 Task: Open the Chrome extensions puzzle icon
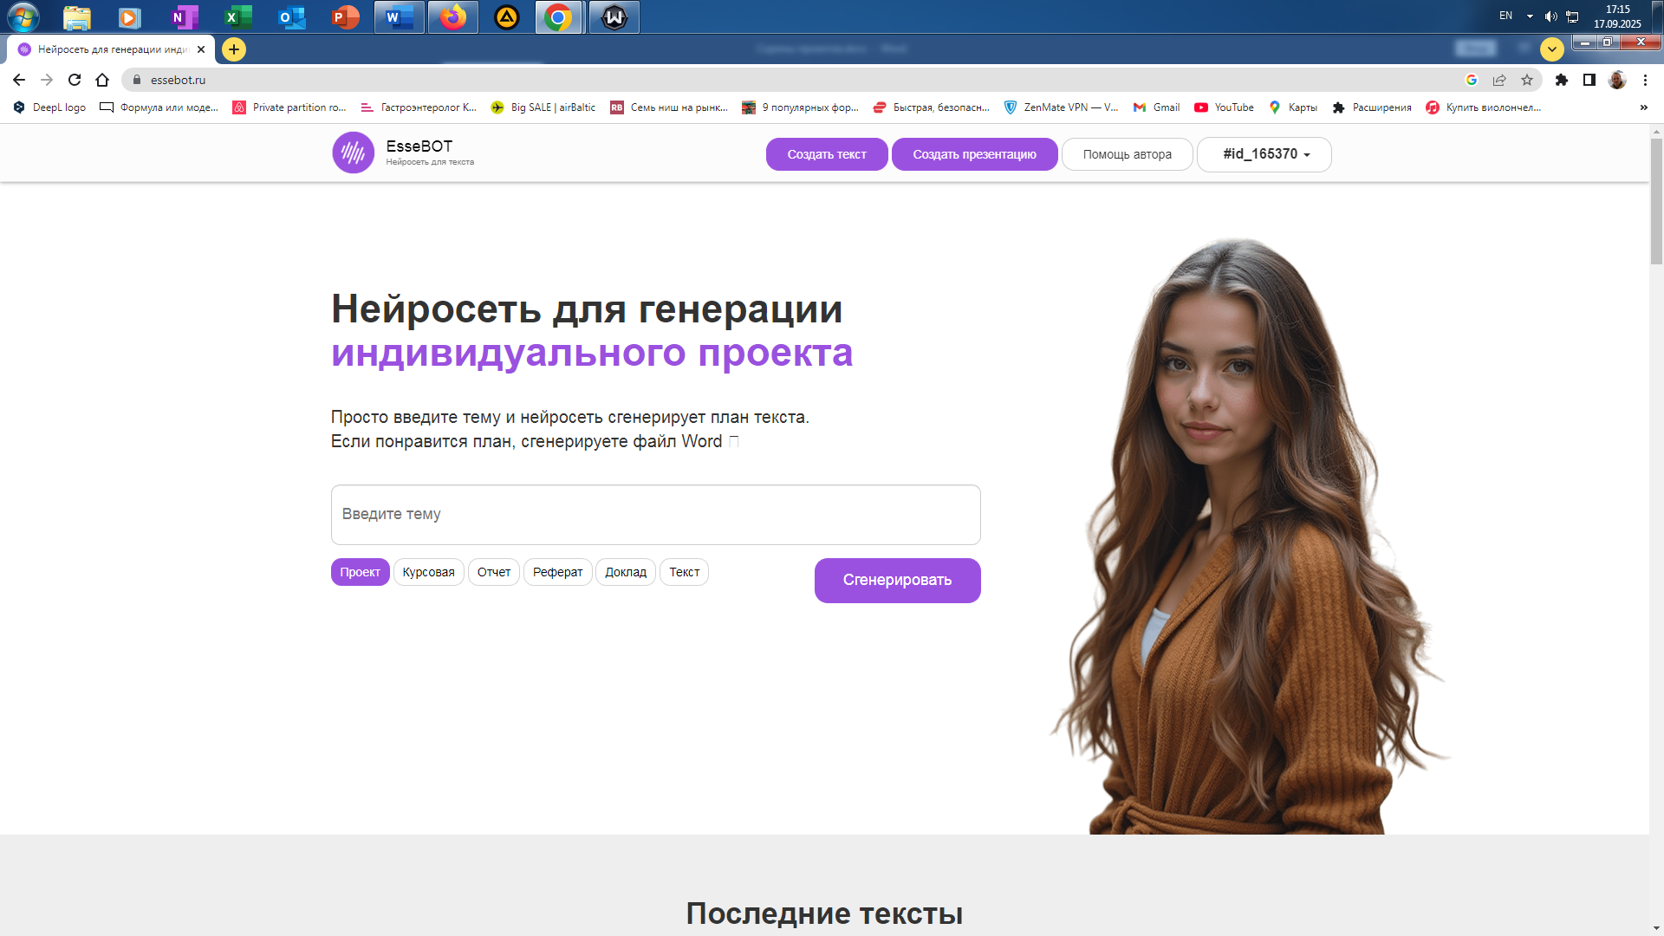pyautogui.click(x=1562, y=80)
